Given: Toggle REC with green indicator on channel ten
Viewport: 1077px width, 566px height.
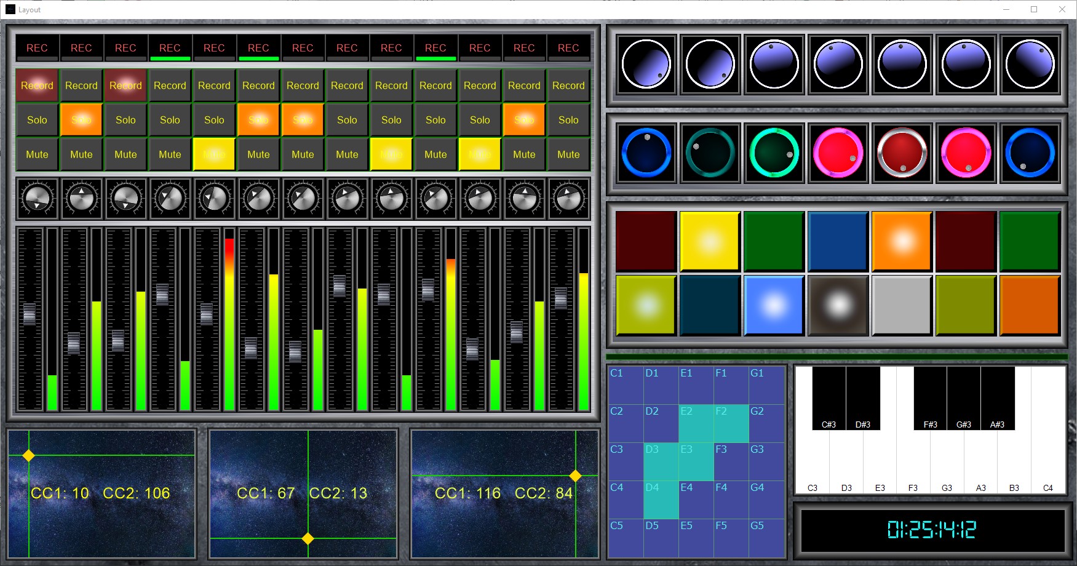Looking at the screenshot, I should pyautogui.click(x=435, y=48).
